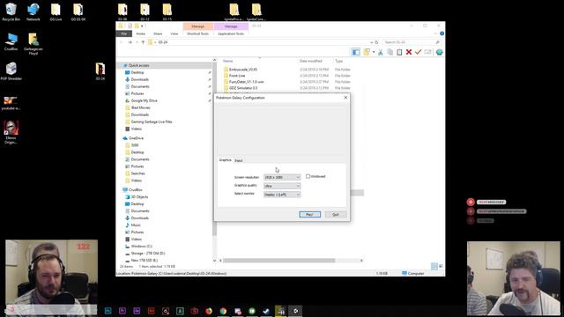Open the Screen resolution dropdown
The height and width of the screenshot is (317, 564).
click(x=282, y=177)
